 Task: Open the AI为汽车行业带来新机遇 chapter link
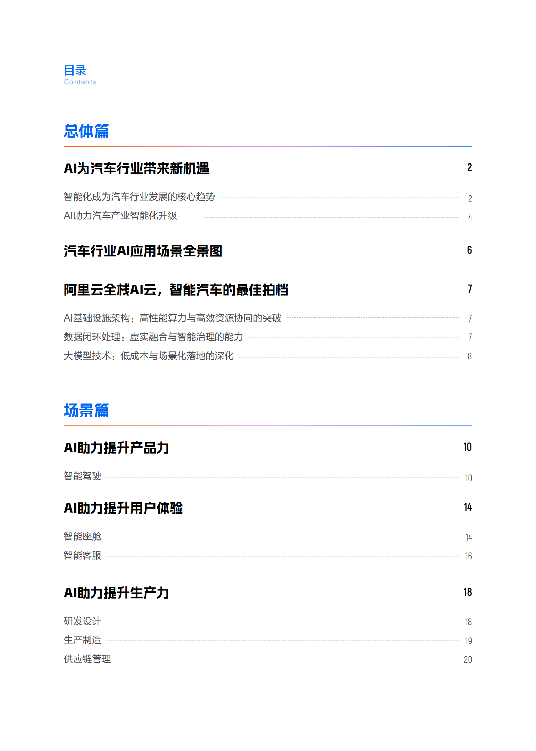136,169
